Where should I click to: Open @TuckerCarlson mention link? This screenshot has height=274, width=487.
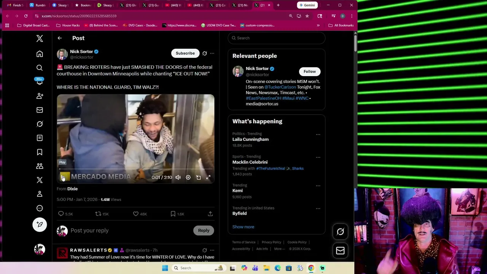point(280,87)
